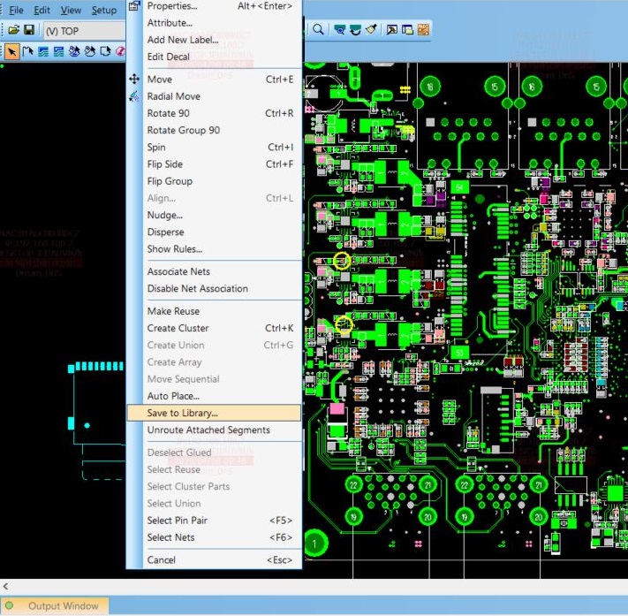Click the second blue layered-waves toolbar icon

58,51
